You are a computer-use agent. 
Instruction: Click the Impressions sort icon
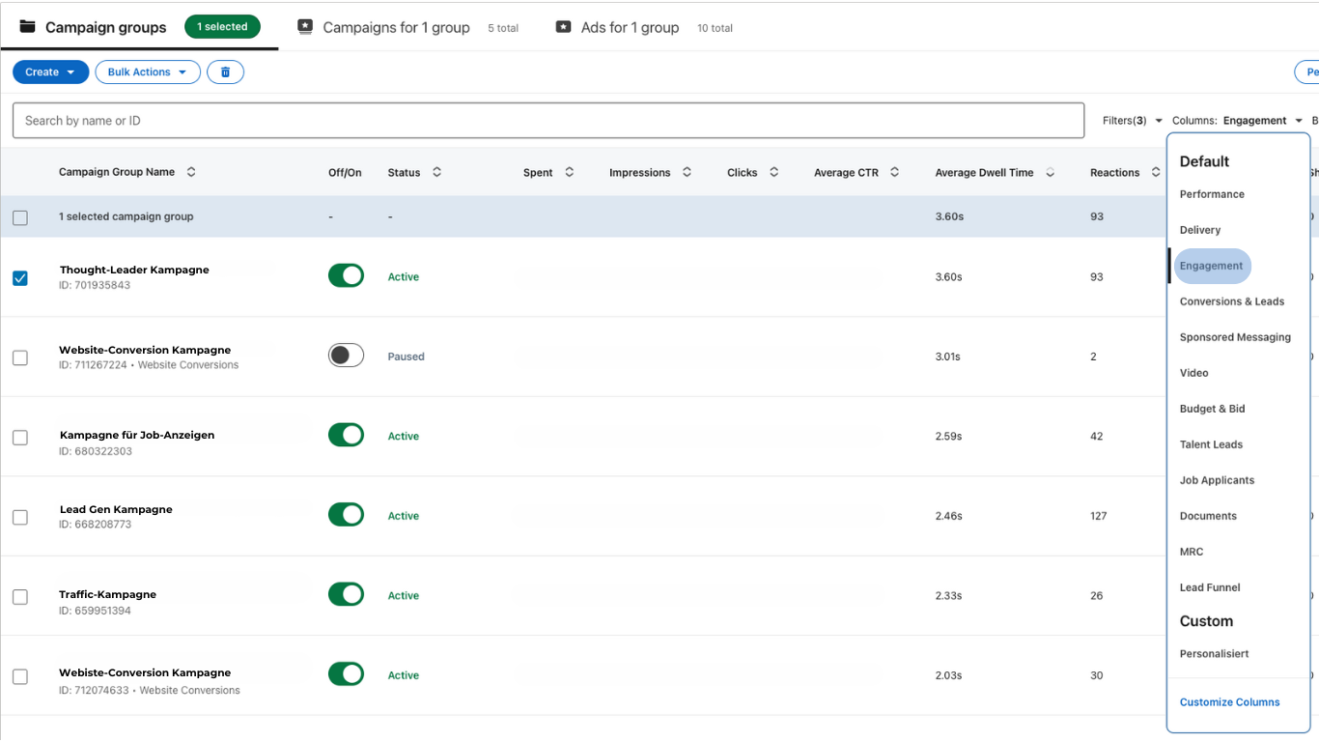[687, 172]
